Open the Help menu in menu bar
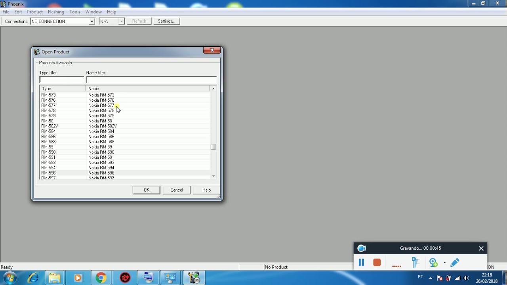This screenshot has width=507, height=285. [x=111, y=12]
